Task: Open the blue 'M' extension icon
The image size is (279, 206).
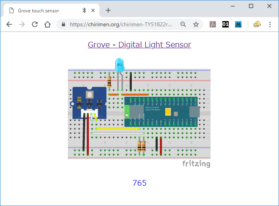Action: (x=238, y=24)
